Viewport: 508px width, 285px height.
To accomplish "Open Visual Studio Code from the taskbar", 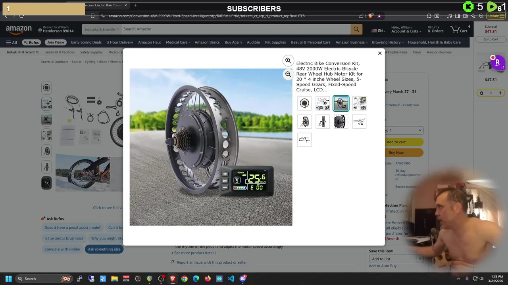I will (x=231, y=279).
